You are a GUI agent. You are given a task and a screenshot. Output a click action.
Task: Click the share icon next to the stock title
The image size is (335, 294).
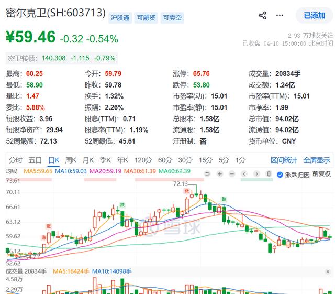(263, 15)
